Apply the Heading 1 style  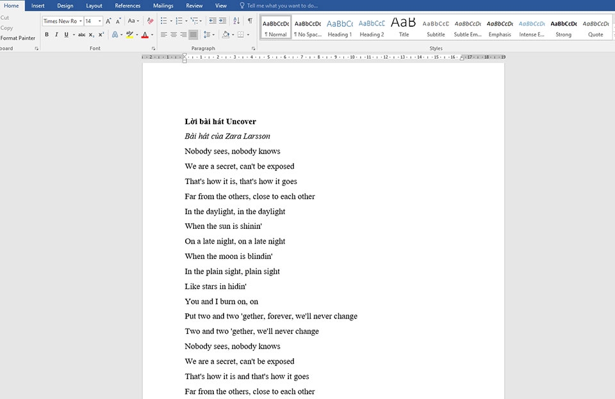click(x=340, y=27)
